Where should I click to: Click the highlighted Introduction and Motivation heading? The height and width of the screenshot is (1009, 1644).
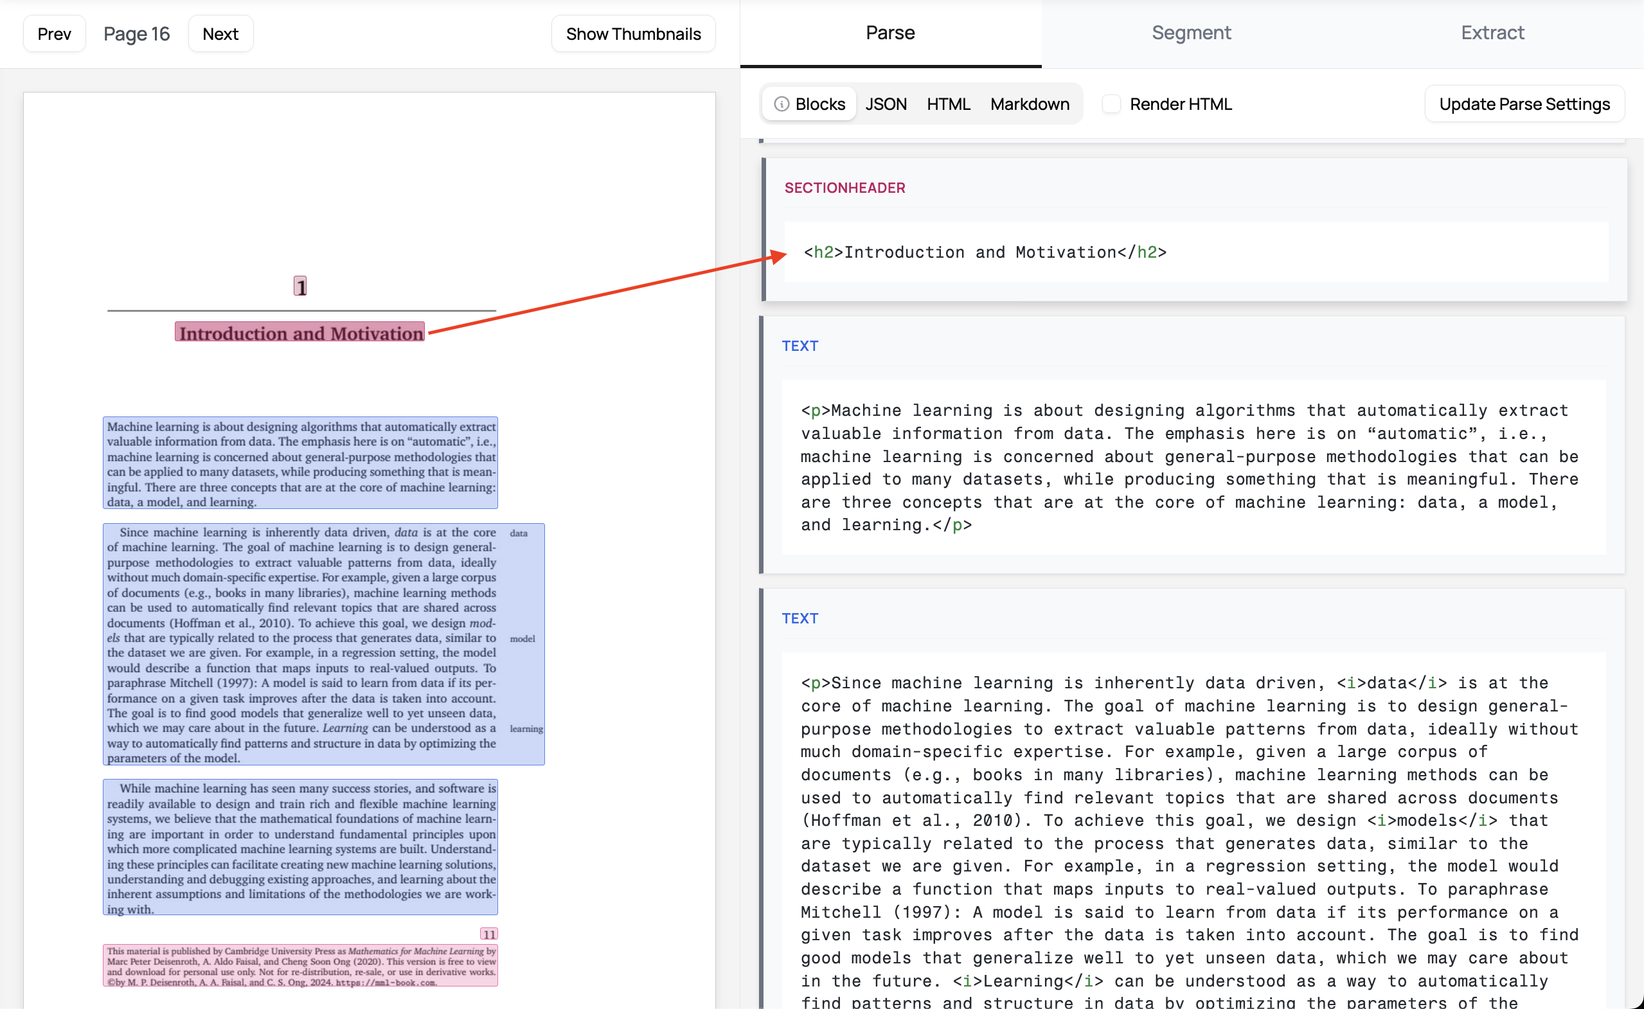click(x=300, y=332)
